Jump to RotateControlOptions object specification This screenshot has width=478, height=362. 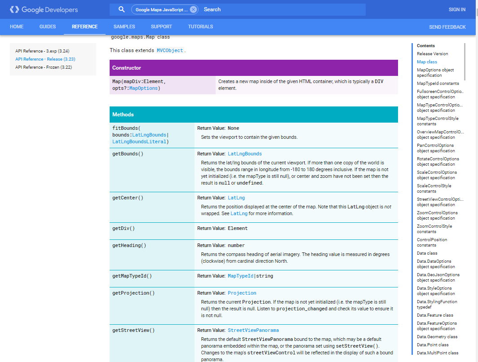coord(438,162)
